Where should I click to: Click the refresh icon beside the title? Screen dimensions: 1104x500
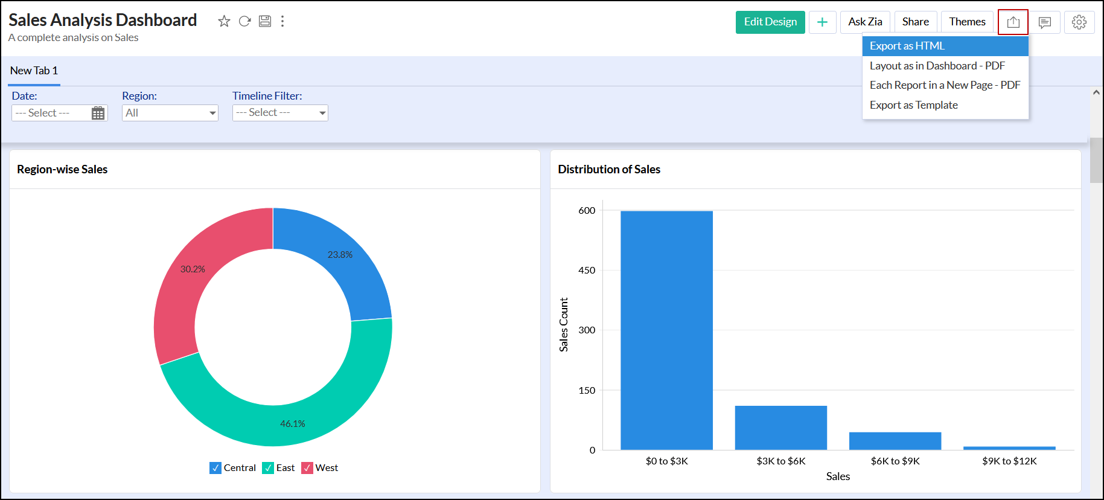tap(244, 22)
